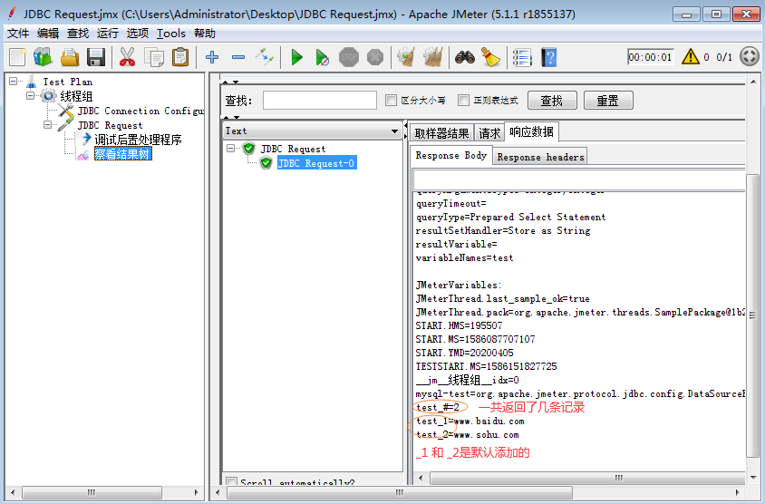Click the response body vertical scrollbar
The image size is (765, 504).
pyautogui.click(x=753, y=315)
